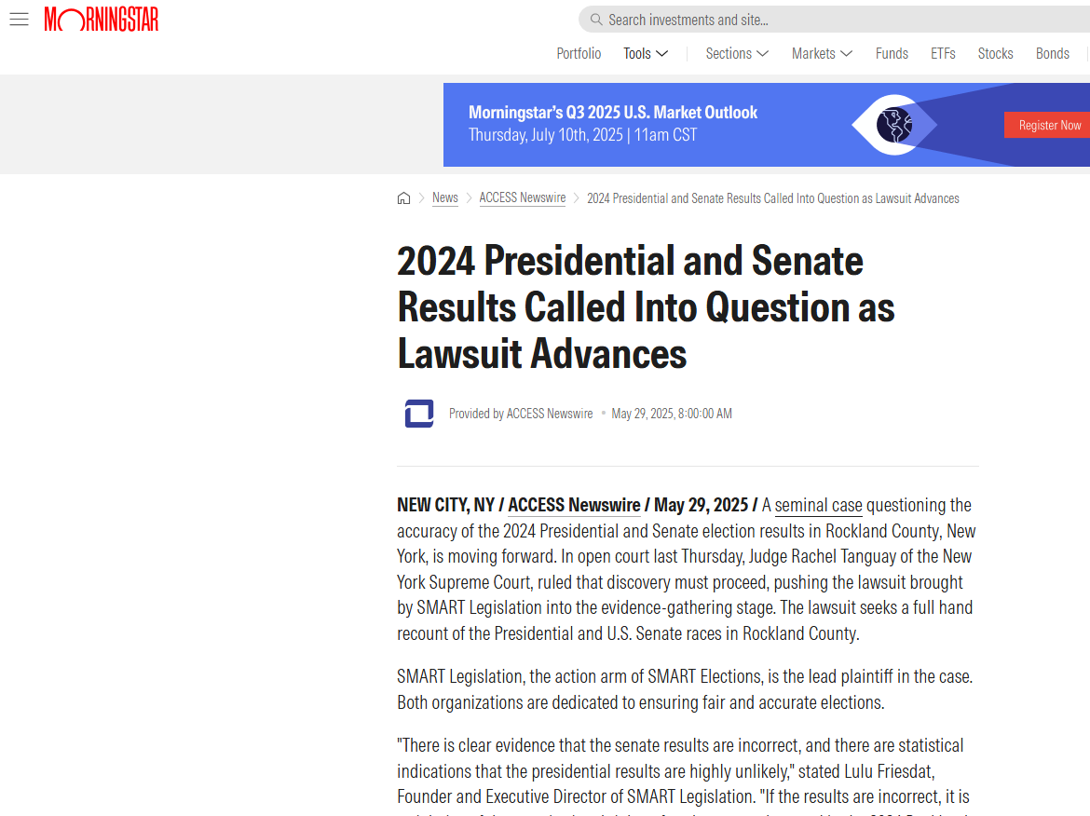This screenshot has height=816, width=1090.
Task: Open the Stocks nav item
Action: 996,53
